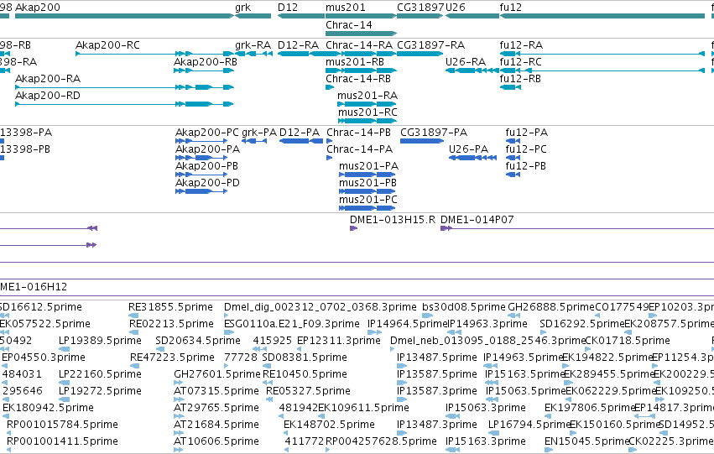Click the U26-RA transcript
Screen dimensions: 714x454
coord(472,70)
